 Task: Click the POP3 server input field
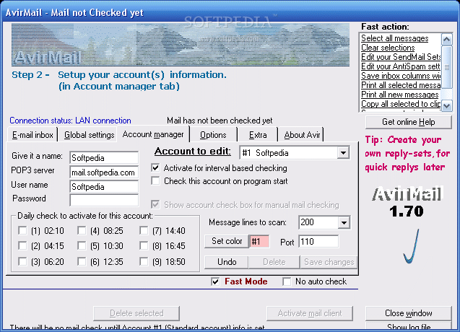[x=104, y=172]
